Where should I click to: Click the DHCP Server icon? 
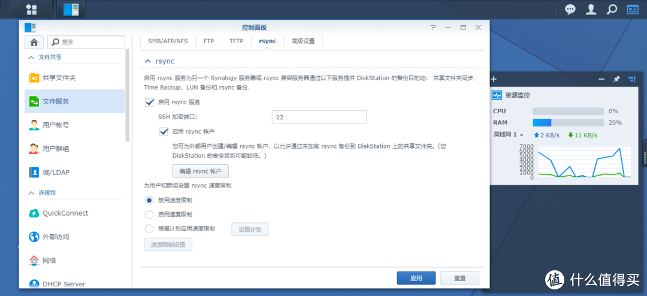34,284
